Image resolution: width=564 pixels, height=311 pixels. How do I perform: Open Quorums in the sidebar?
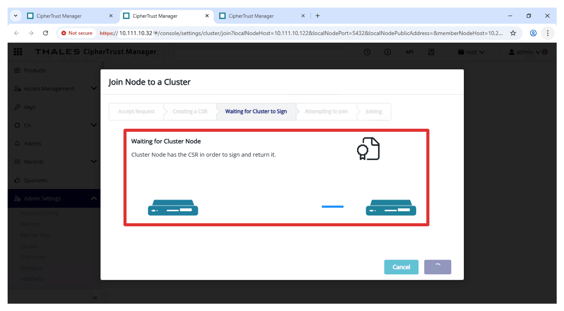coord(36,180)
